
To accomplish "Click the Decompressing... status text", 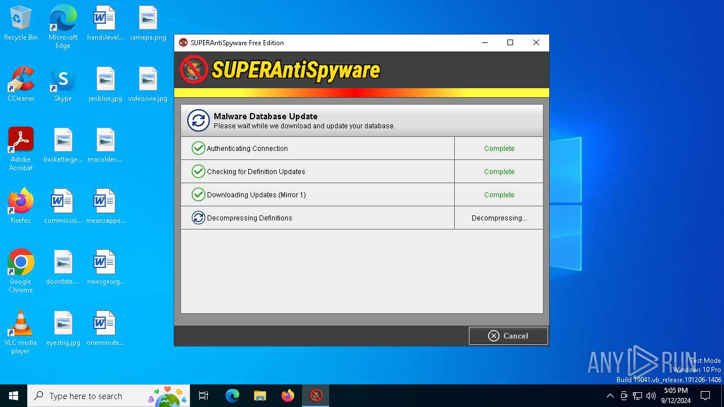I will pos(499,218).
